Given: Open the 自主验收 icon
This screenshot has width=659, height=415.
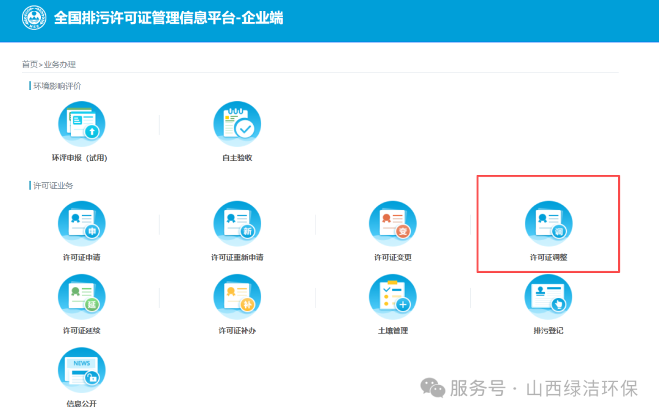Looking at the screenshot, I should point(237,123).
